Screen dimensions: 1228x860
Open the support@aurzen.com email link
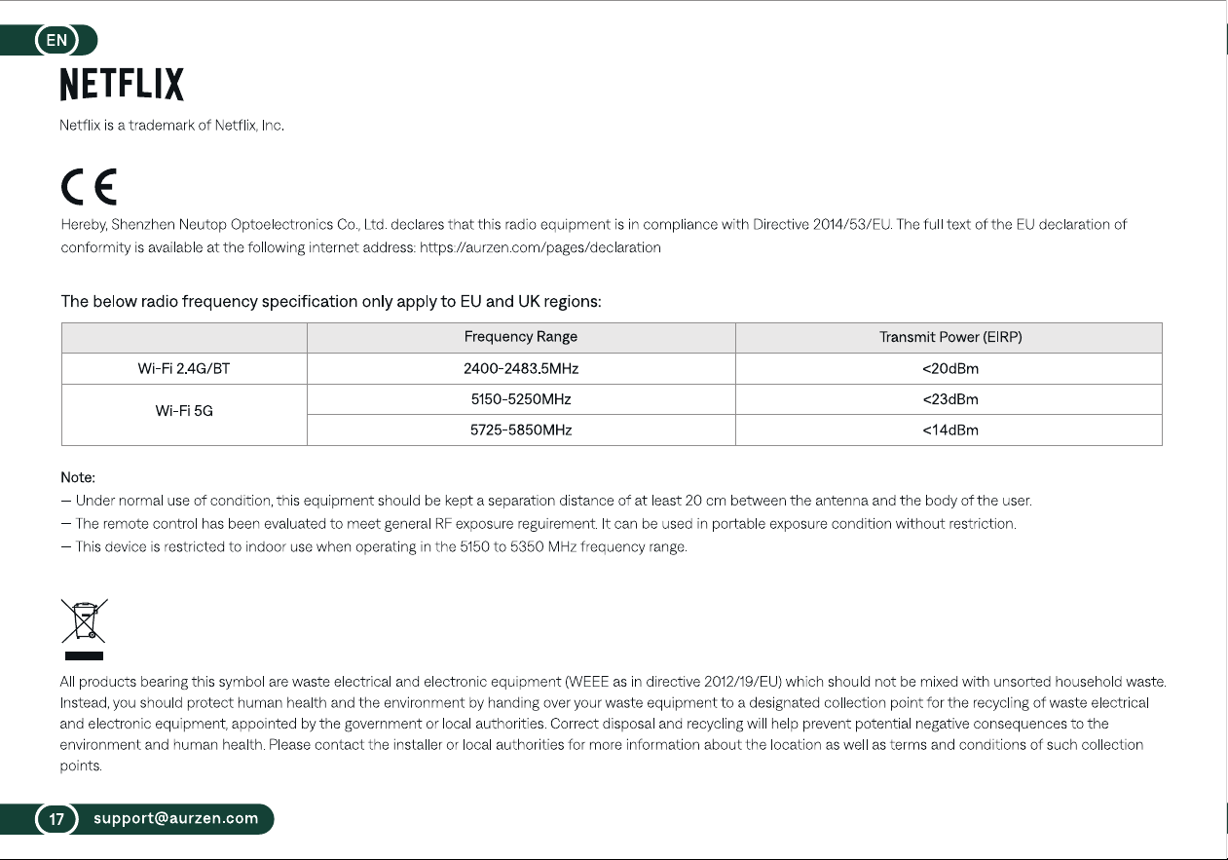[x=176, y=819]
